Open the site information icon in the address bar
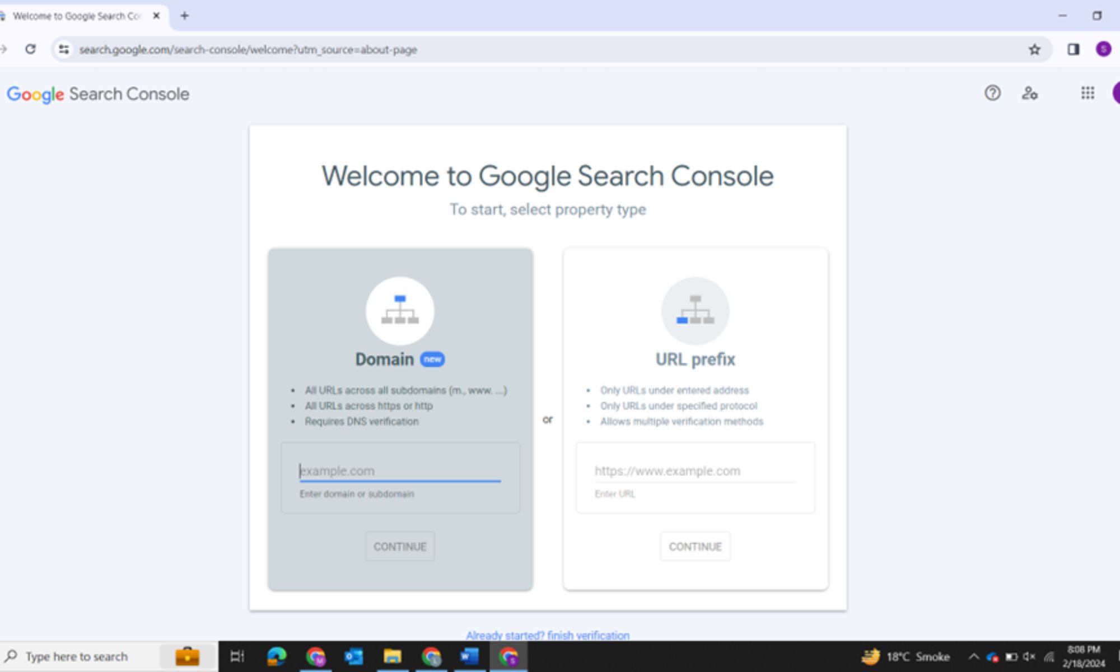 click(x=64, y=49)
